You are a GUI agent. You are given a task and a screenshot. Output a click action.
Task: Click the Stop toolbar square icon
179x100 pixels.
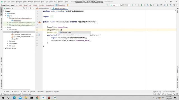click(x=154, y=5)
